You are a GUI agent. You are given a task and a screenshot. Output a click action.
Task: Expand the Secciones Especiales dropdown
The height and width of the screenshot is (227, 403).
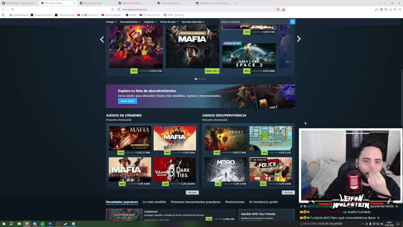pyautogui.click(x=193, y=22)
